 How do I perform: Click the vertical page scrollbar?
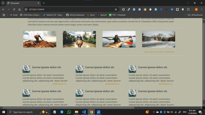coord(204,61)
